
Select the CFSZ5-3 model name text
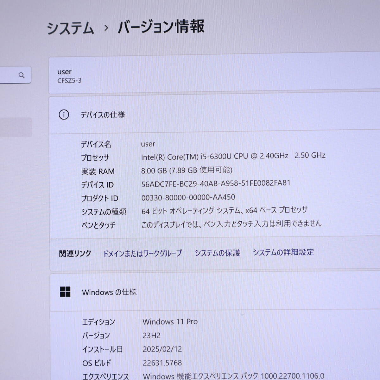coord(69,81)
